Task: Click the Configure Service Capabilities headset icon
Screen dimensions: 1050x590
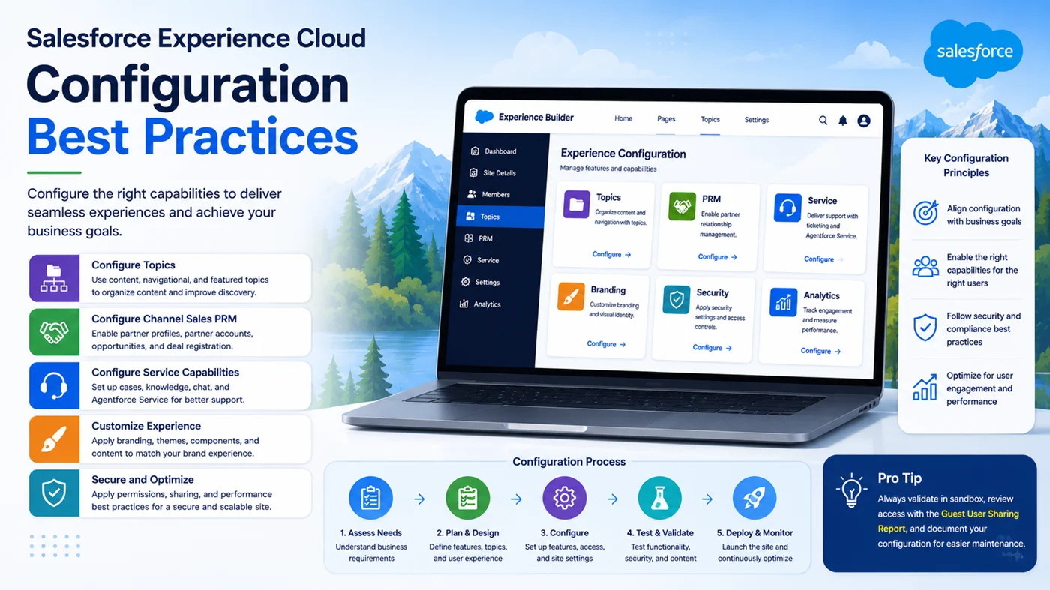Action: 54,385
